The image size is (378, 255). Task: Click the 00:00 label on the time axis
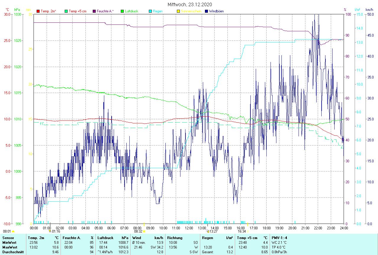[x=34, y=228]
